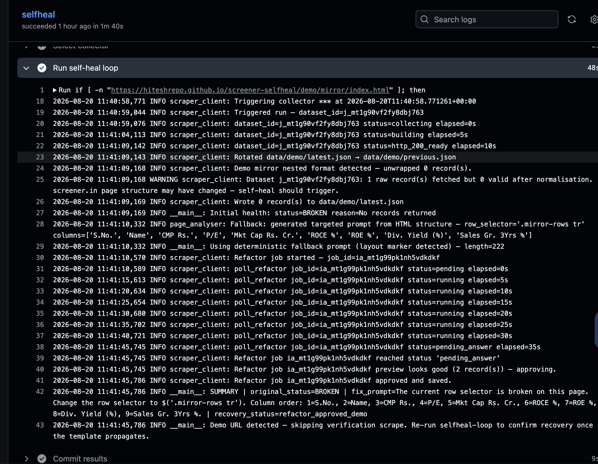Select log line number 30
This screenshot has height=464, width=598.
[x=40, y=258]
